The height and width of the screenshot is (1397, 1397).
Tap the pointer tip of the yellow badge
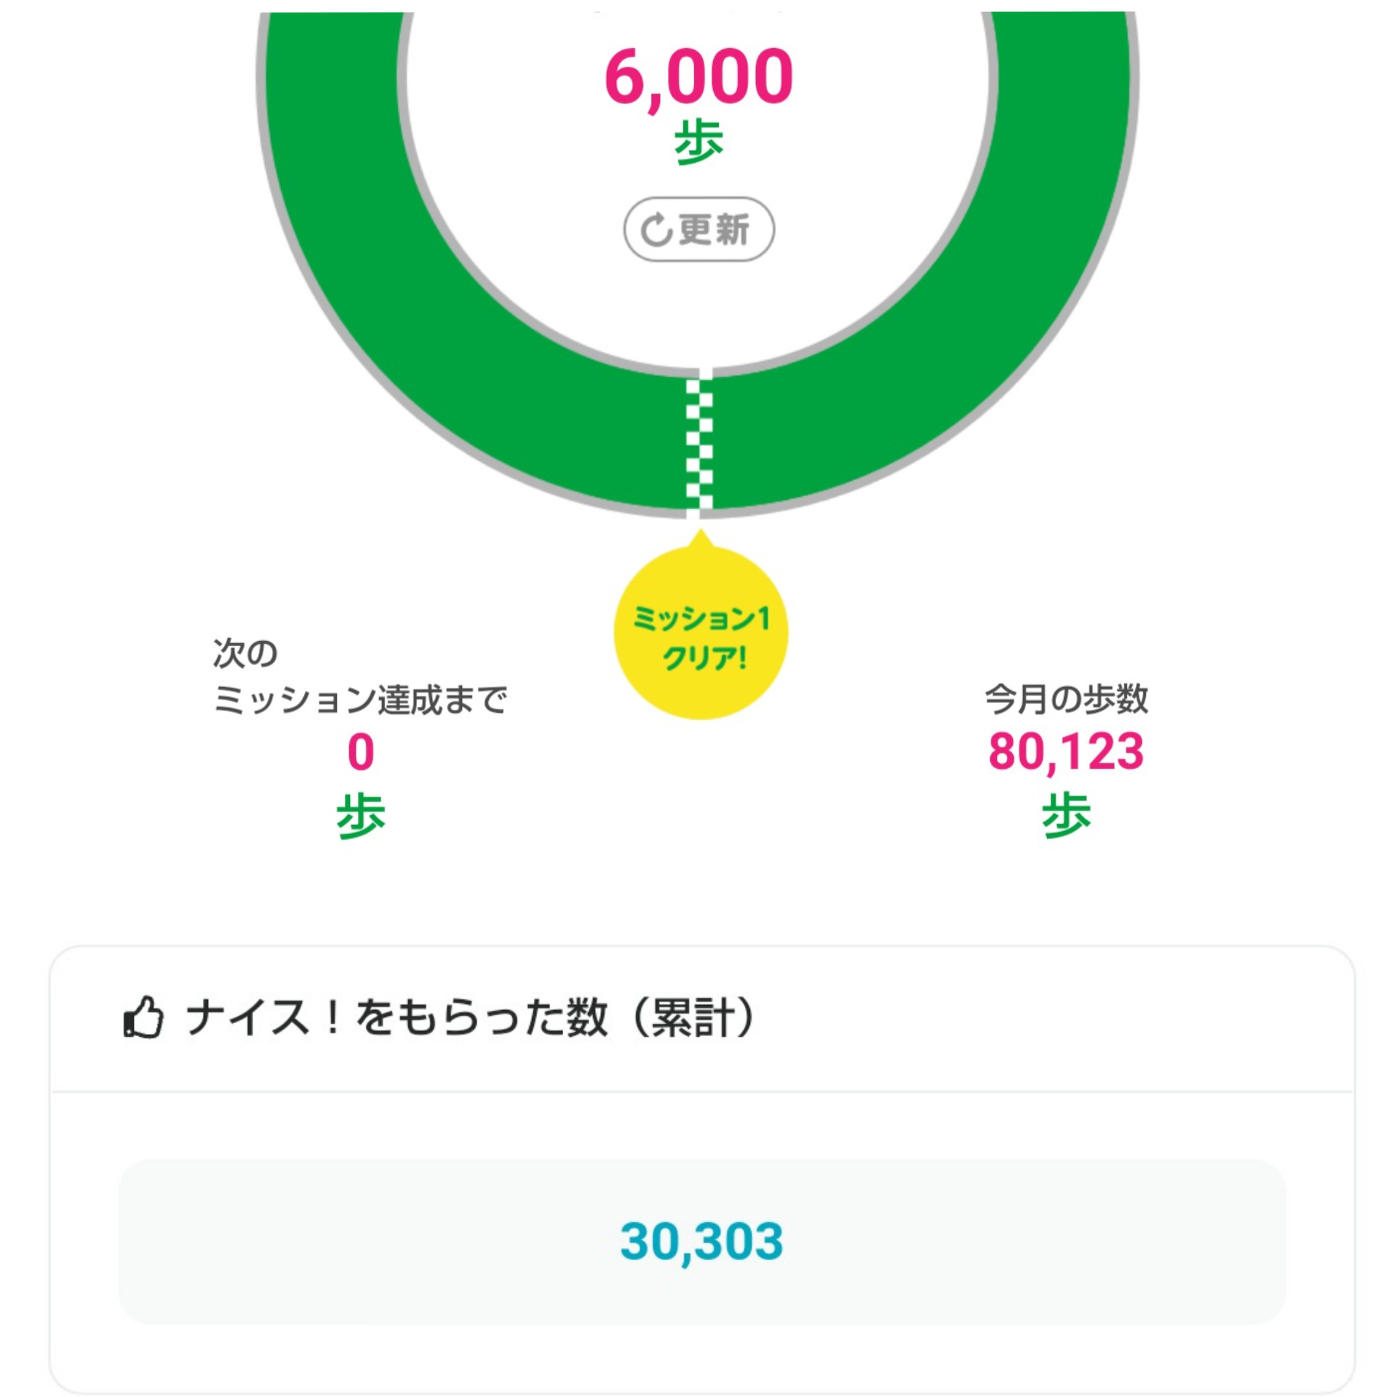tap(700, 537)
